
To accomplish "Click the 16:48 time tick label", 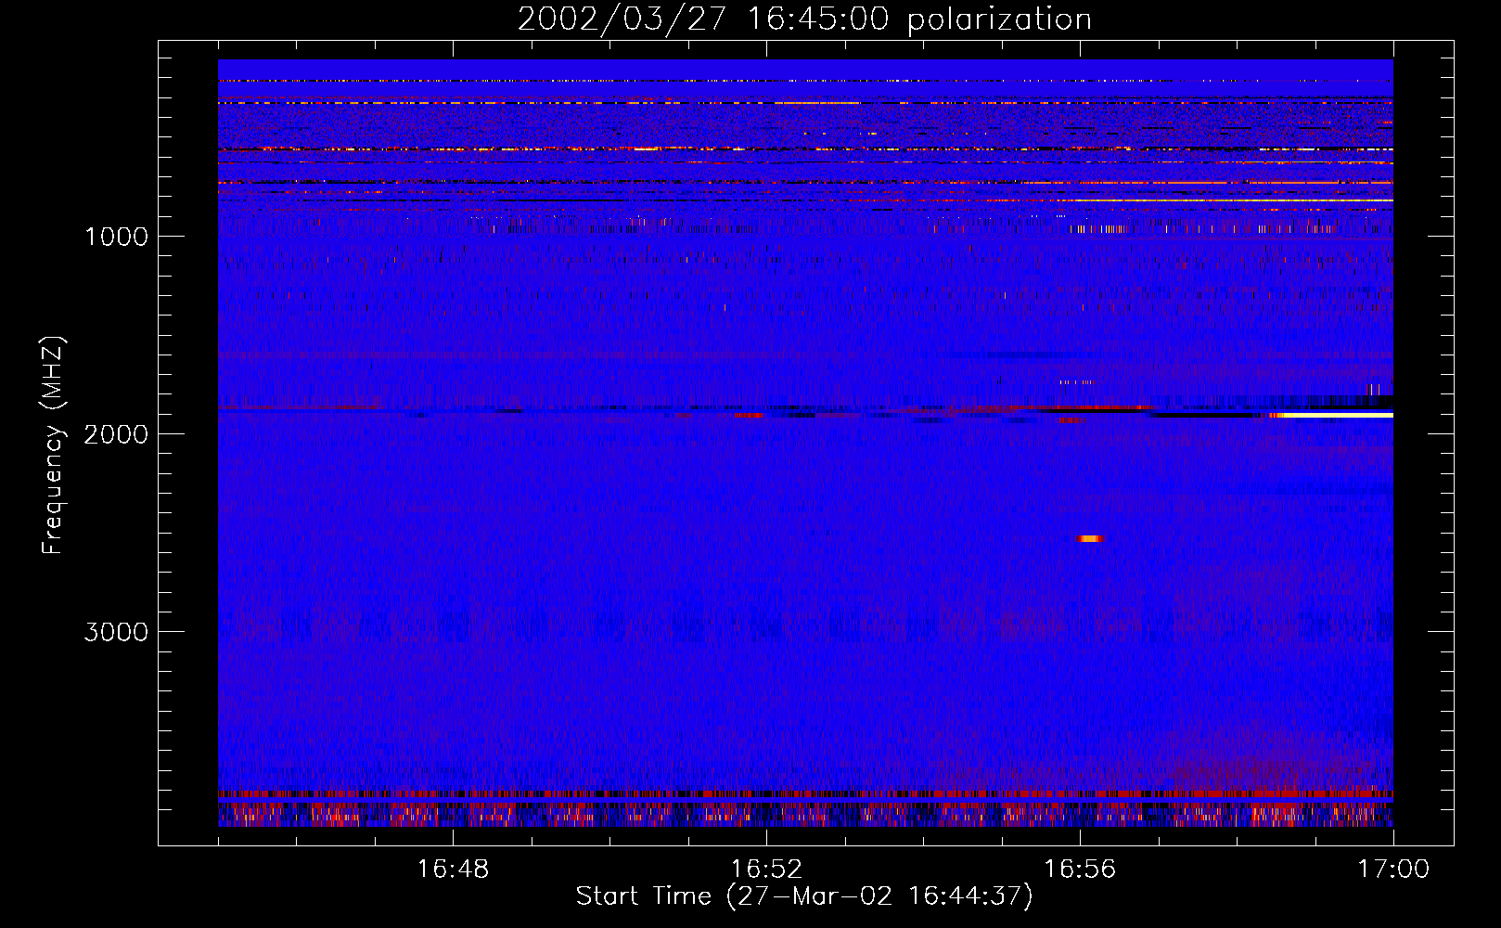I will [x=453, y=870].
